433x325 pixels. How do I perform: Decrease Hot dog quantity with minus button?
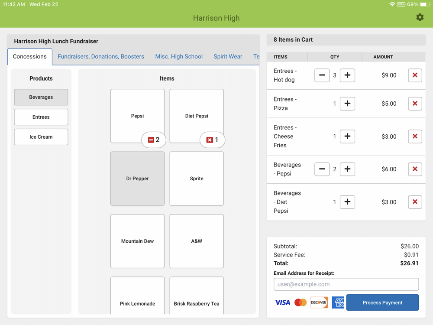click(x=322, y=75)
